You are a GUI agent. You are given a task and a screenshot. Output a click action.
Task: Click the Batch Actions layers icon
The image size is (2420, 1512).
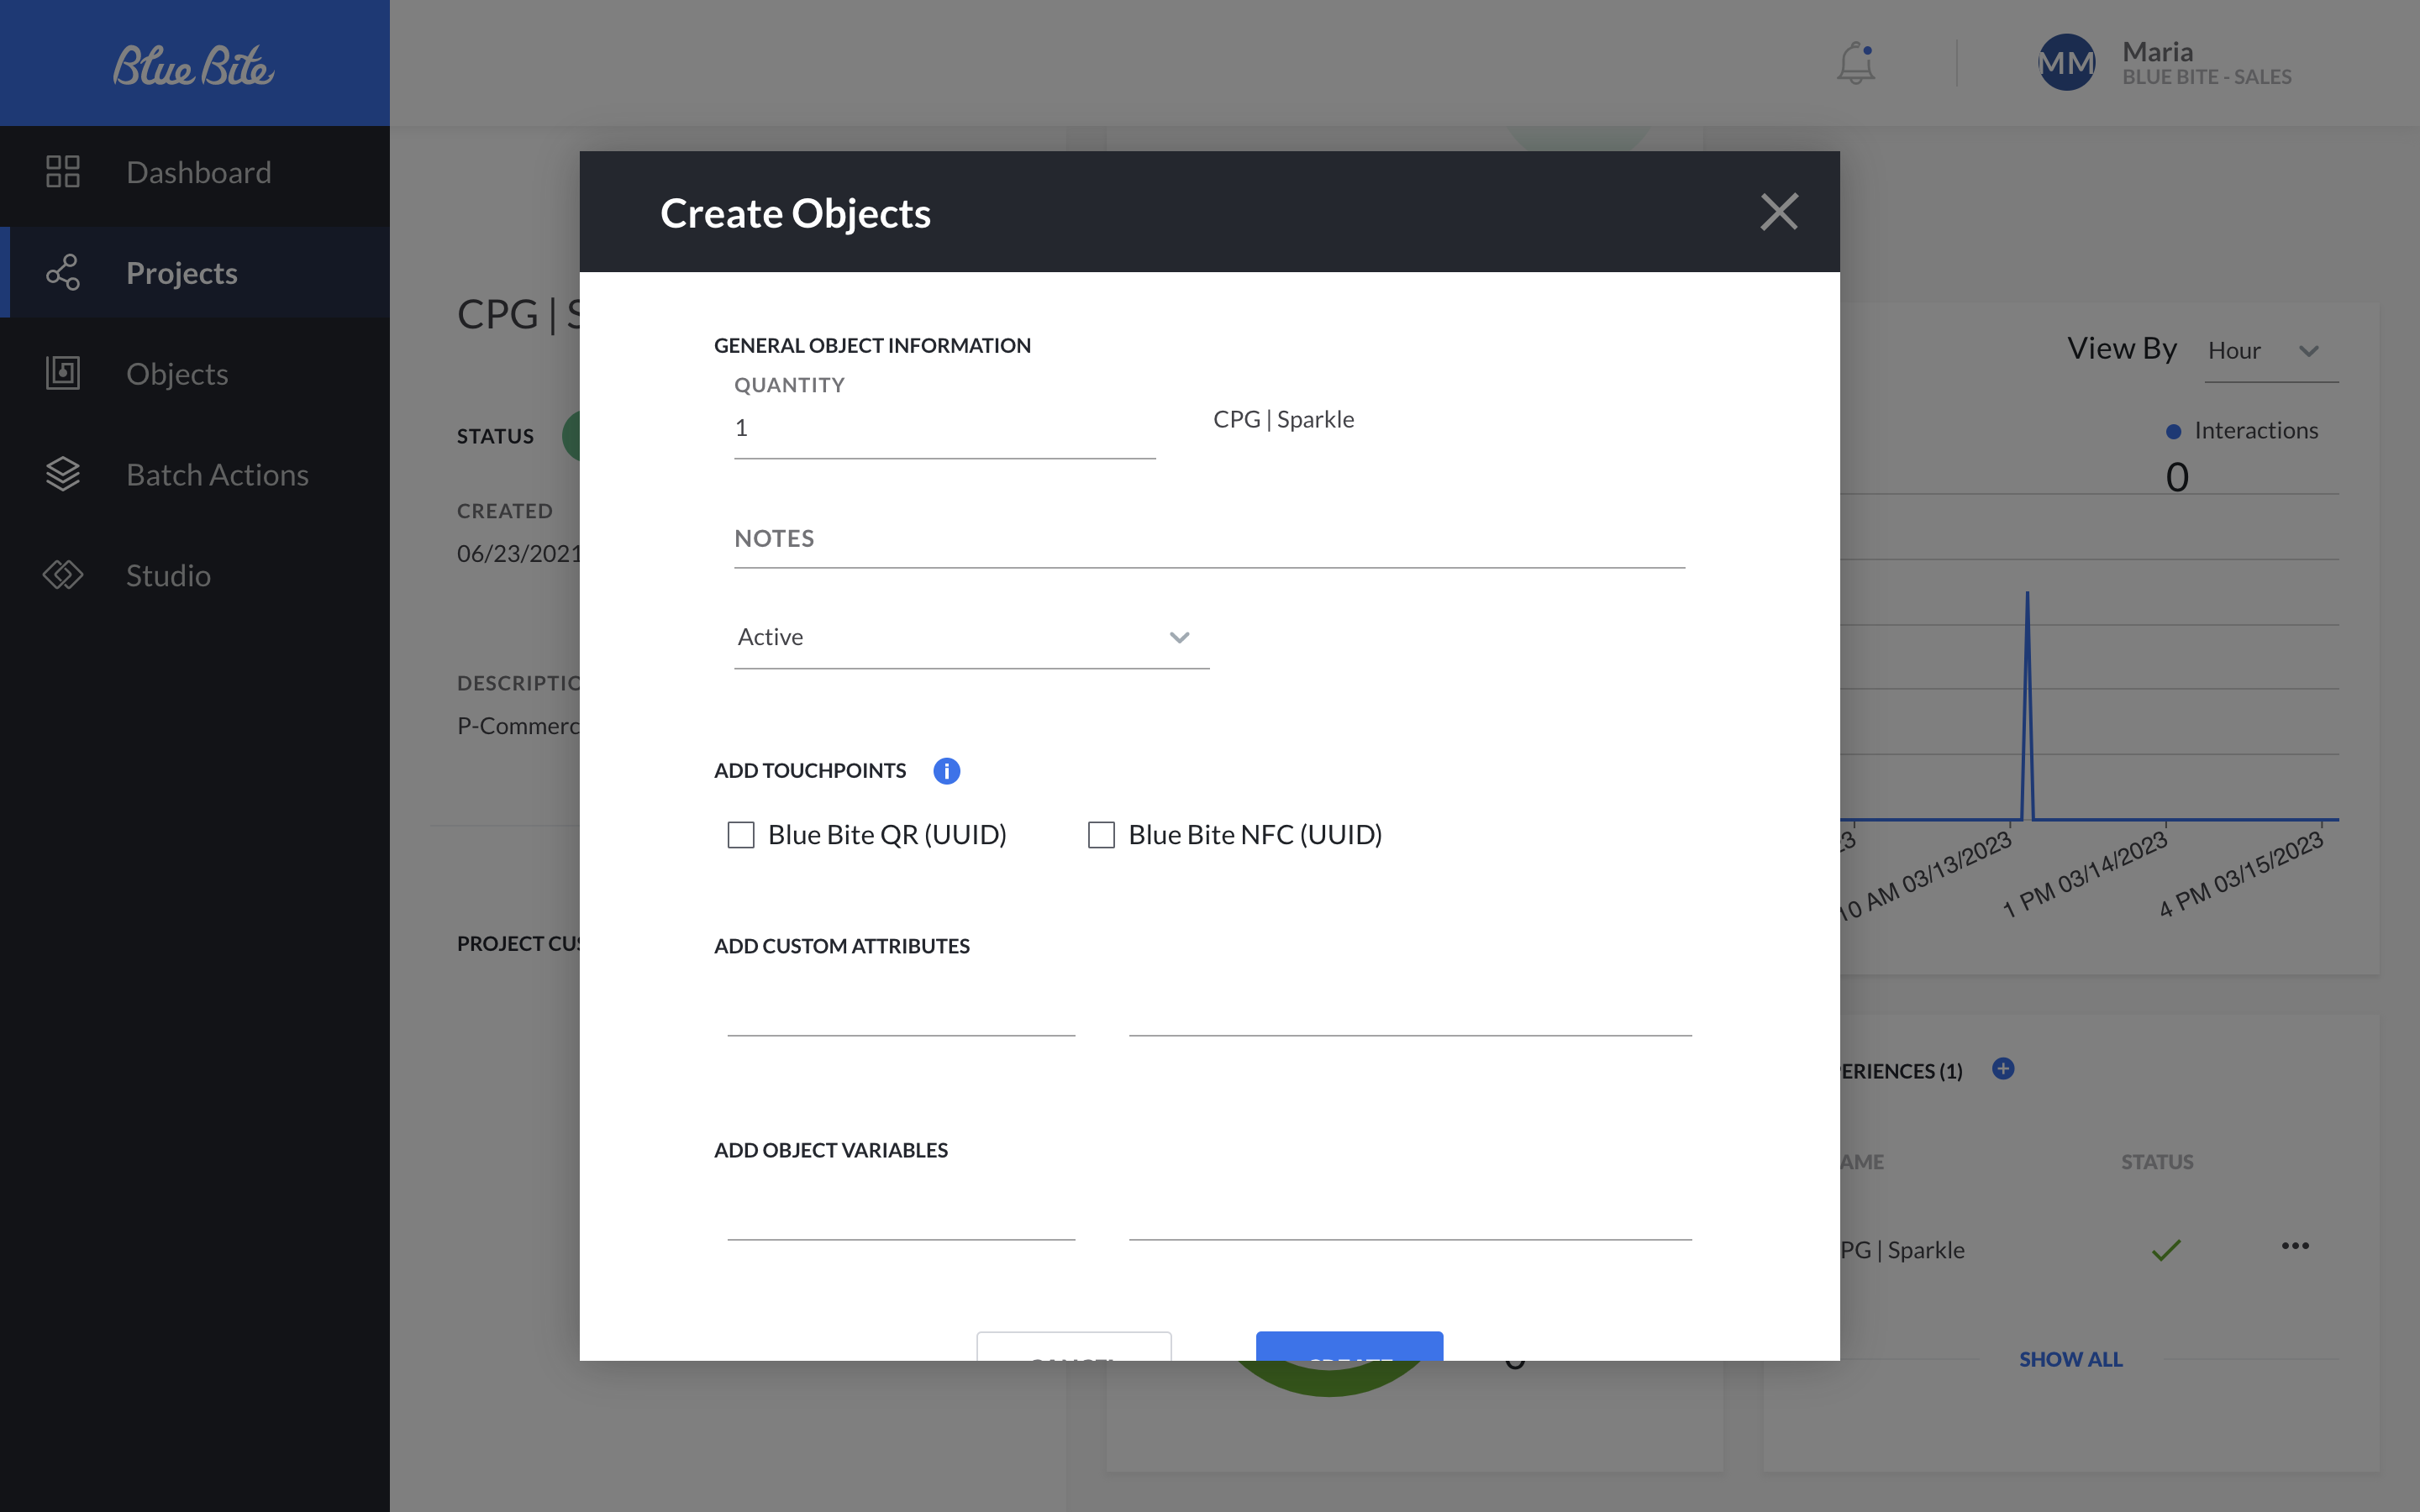pyautogui.click(x=63, y=474)
